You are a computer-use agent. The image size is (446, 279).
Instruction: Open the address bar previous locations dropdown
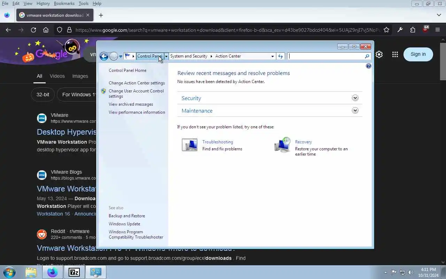(x=272, y=56)
